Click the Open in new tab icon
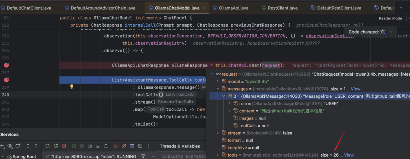 point(18,146)
